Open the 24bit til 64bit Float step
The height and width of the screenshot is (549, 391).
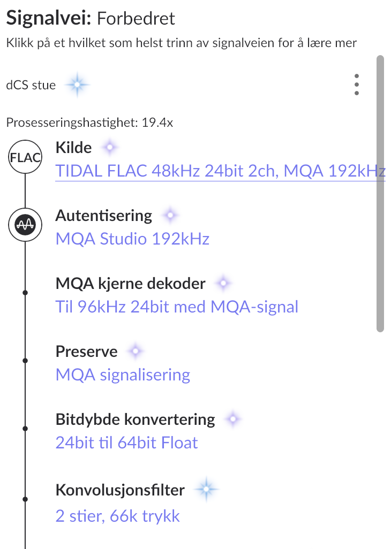126,443
